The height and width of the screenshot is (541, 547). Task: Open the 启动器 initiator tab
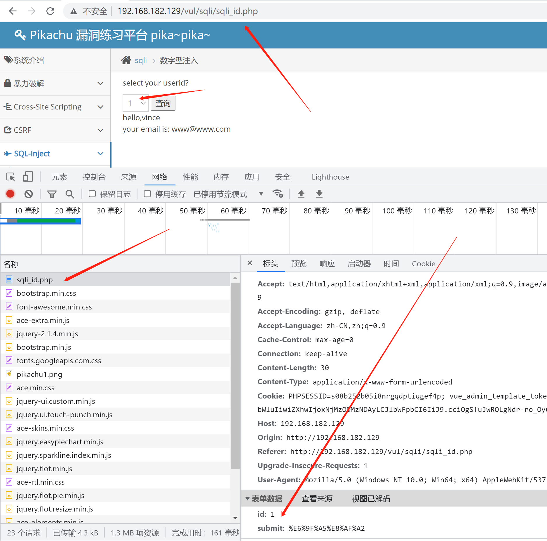coord(359,264)
